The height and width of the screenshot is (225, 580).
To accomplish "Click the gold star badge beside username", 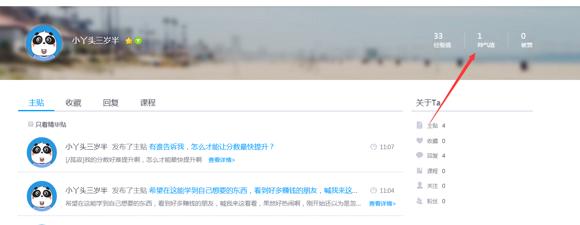I will [129, 41].
